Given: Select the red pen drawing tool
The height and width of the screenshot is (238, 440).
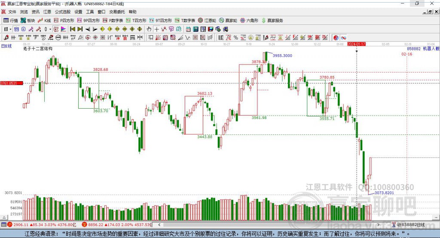Looking at the screenshot, I should pos(6,38).
